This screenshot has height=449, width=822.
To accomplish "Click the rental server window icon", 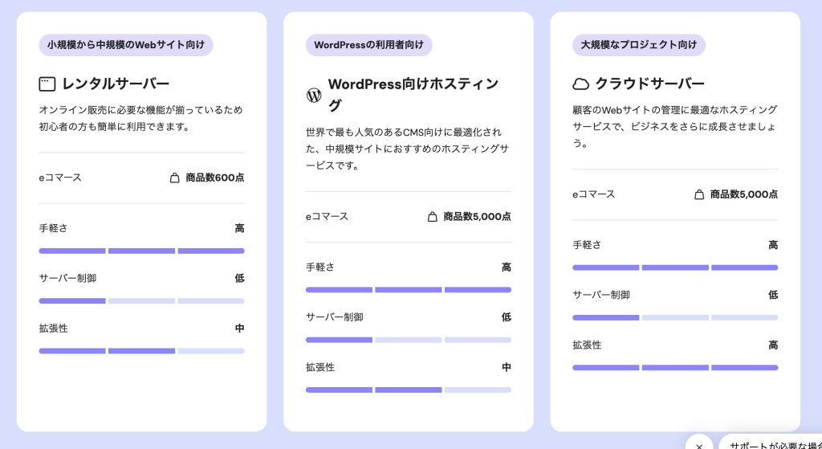I will pyautogui.click(x=47, y=84).
